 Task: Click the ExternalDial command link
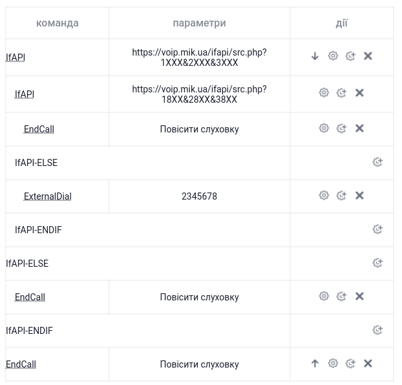47,196
